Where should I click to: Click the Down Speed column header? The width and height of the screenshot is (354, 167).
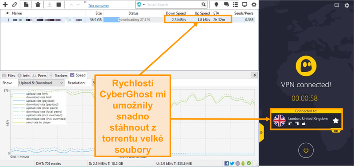pos(176,13)
